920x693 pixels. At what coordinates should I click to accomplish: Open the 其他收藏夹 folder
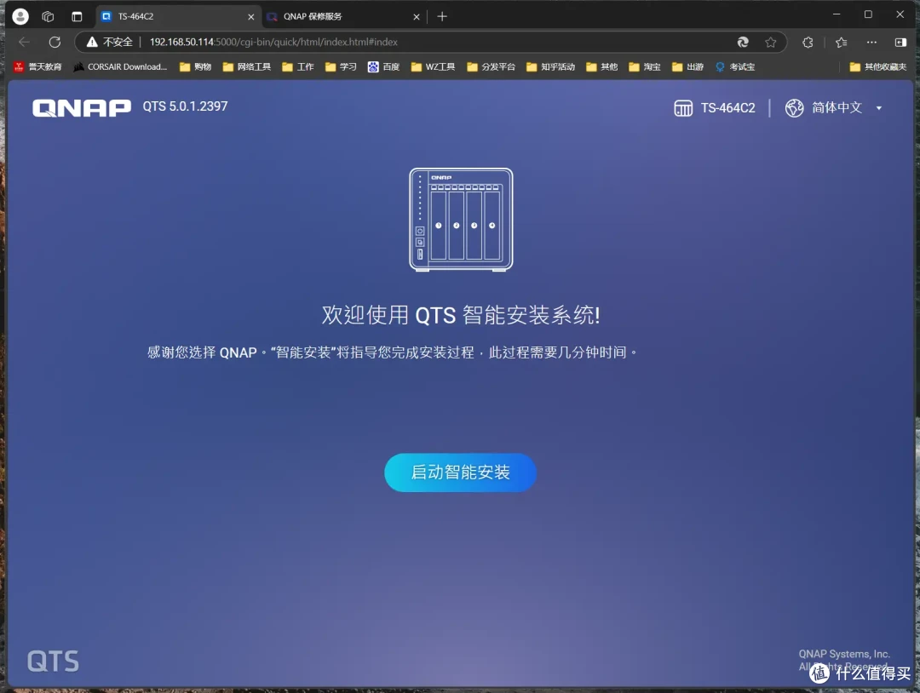click(878, 67)
